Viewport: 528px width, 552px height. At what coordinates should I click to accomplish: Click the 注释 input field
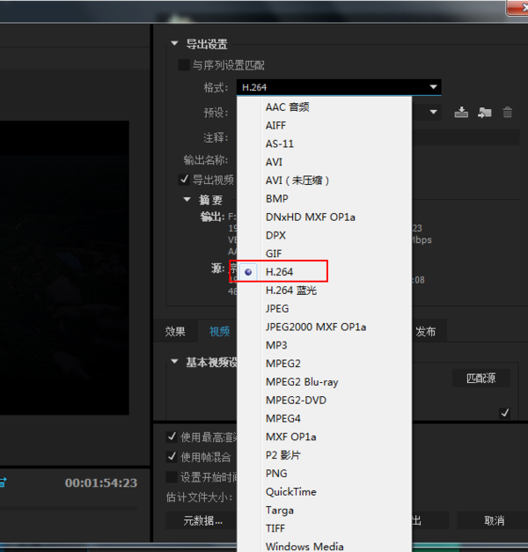pyautogui.click(x=466, y=137)
